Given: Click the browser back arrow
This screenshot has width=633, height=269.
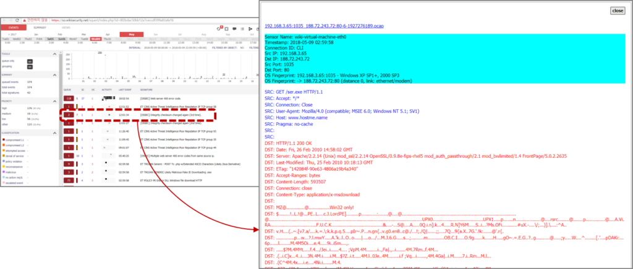Looking at the screenshot, I should (x=3, y=20).
